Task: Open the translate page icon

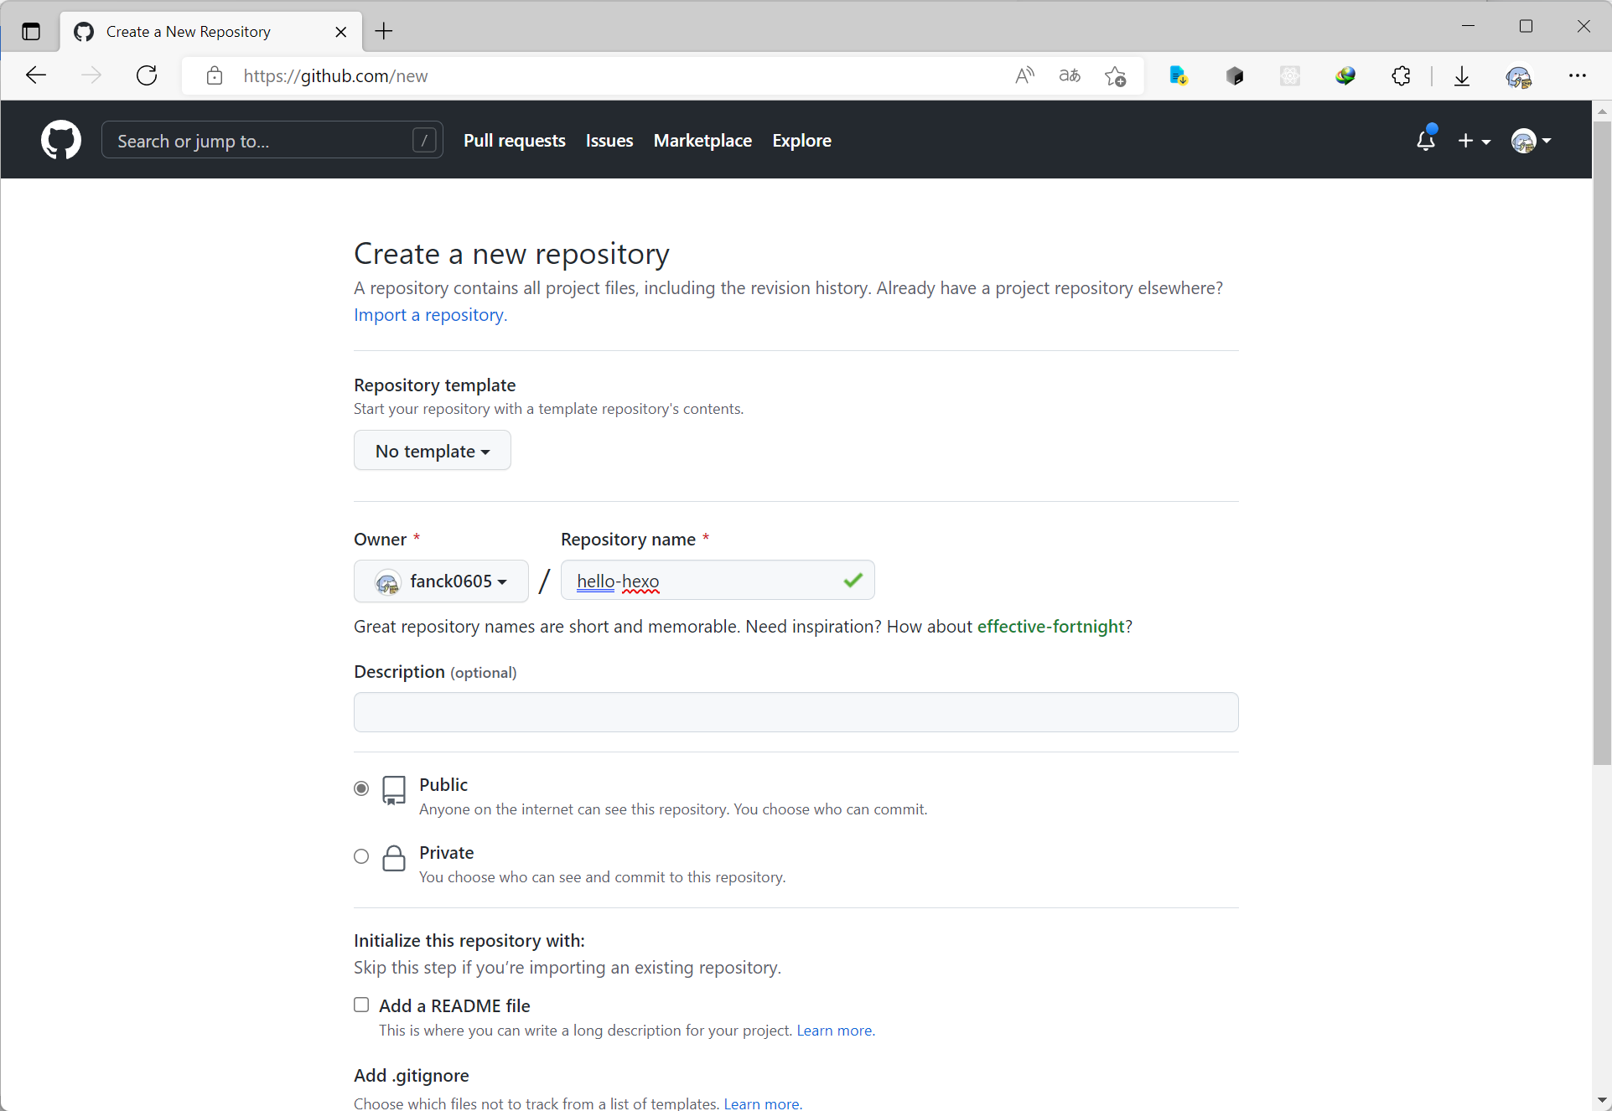Action: coord(1070,75)
